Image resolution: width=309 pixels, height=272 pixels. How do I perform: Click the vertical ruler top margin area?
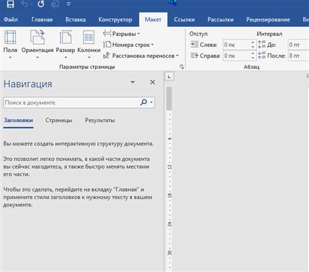pyautogui.click(x=169, y=98)
